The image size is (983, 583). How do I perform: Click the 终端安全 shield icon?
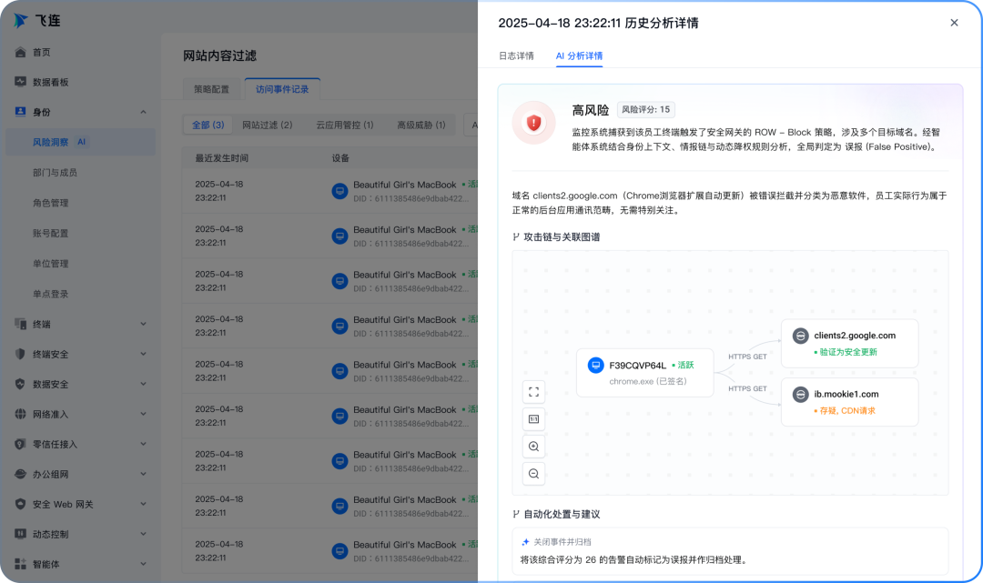21,354
